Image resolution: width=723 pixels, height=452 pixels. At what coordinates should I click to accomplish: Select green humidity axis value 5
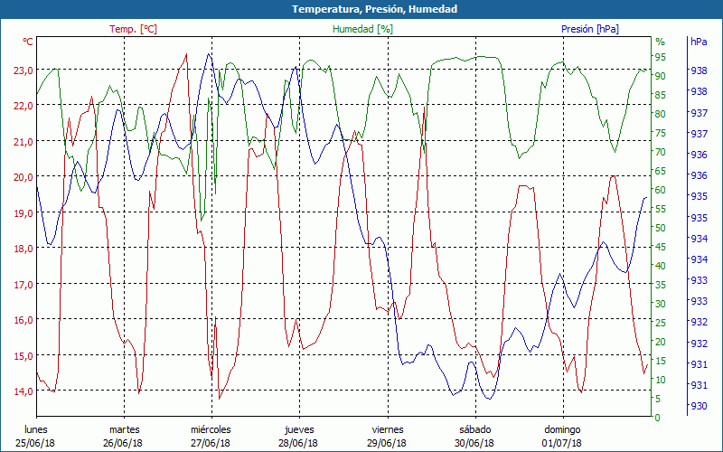tap(658, 399)
